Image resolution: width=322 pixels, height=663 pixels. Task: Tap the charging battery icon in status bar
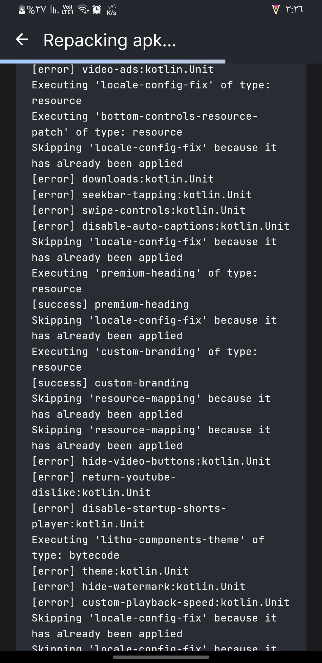[x=21, y=10]
